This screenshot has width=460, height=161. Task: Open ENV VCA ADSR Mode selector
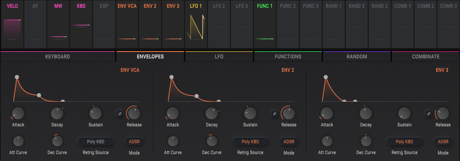[x=134, y=142]
